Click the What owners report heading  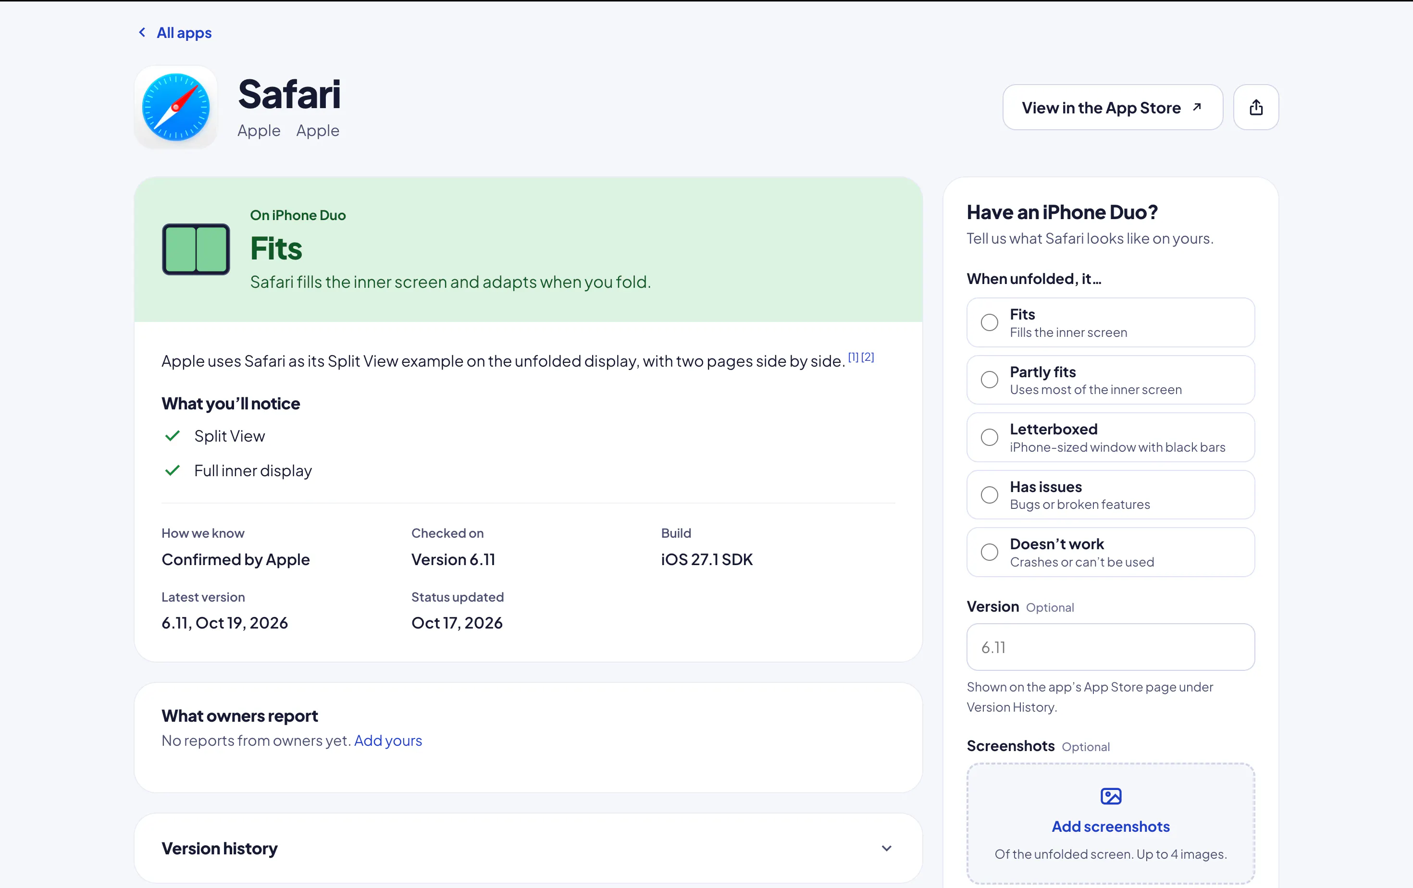pos(239,715)
